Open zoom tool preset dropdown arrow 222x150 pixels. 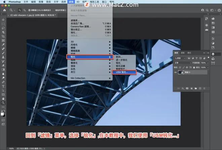14,10
